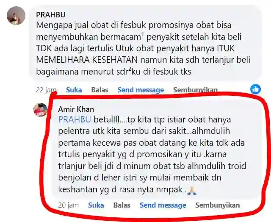Reply to Amir Khan via Balas

tap(122, 205)
